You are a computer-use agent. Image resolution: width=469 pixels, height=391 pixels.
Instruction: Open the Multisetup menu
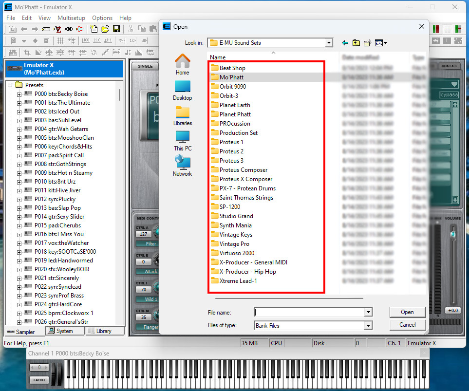click(x=73, y=18)
